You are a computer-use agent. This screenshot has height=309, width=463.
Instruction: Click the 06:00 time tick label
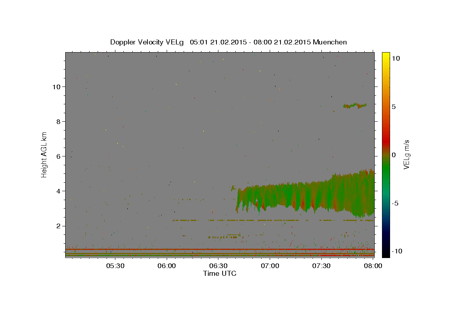pos(167,266)
